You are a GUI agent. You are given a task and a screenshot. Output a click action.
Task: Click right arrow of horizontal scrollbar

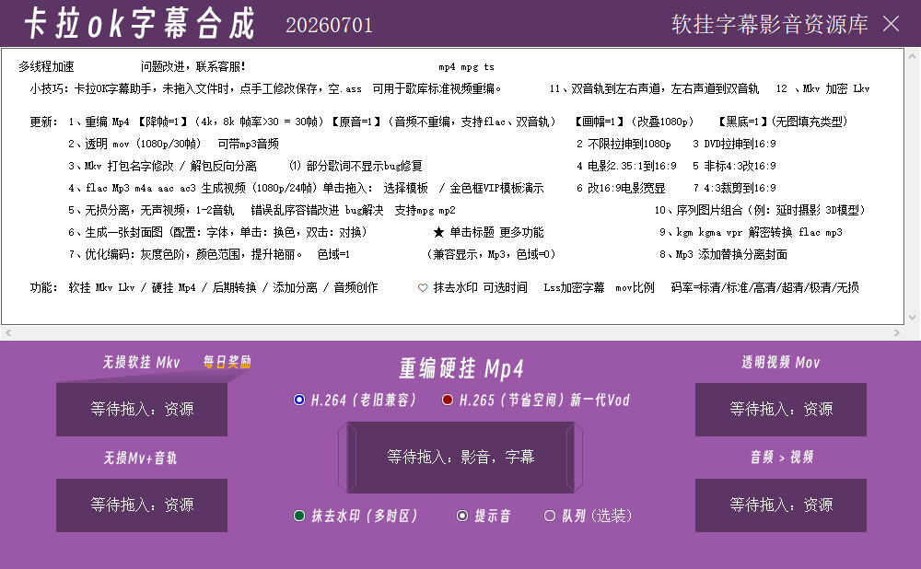(897, 333)
